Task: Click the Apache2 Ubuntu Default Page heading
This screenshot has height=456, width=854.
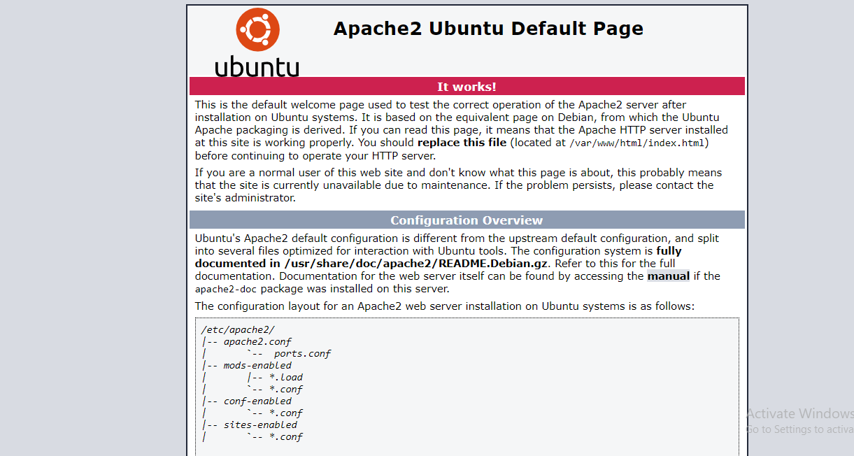Action: coord(488,29)
